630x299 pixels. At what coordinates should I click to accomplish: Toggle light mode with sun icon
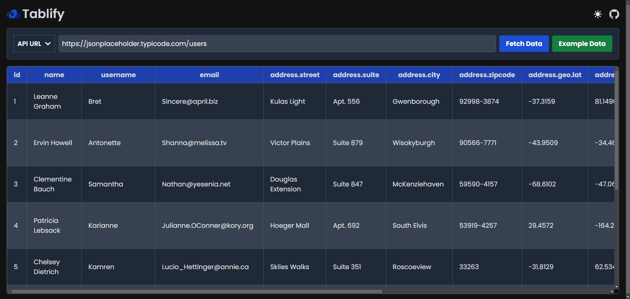pyautogui.click(x=597, y=14)
